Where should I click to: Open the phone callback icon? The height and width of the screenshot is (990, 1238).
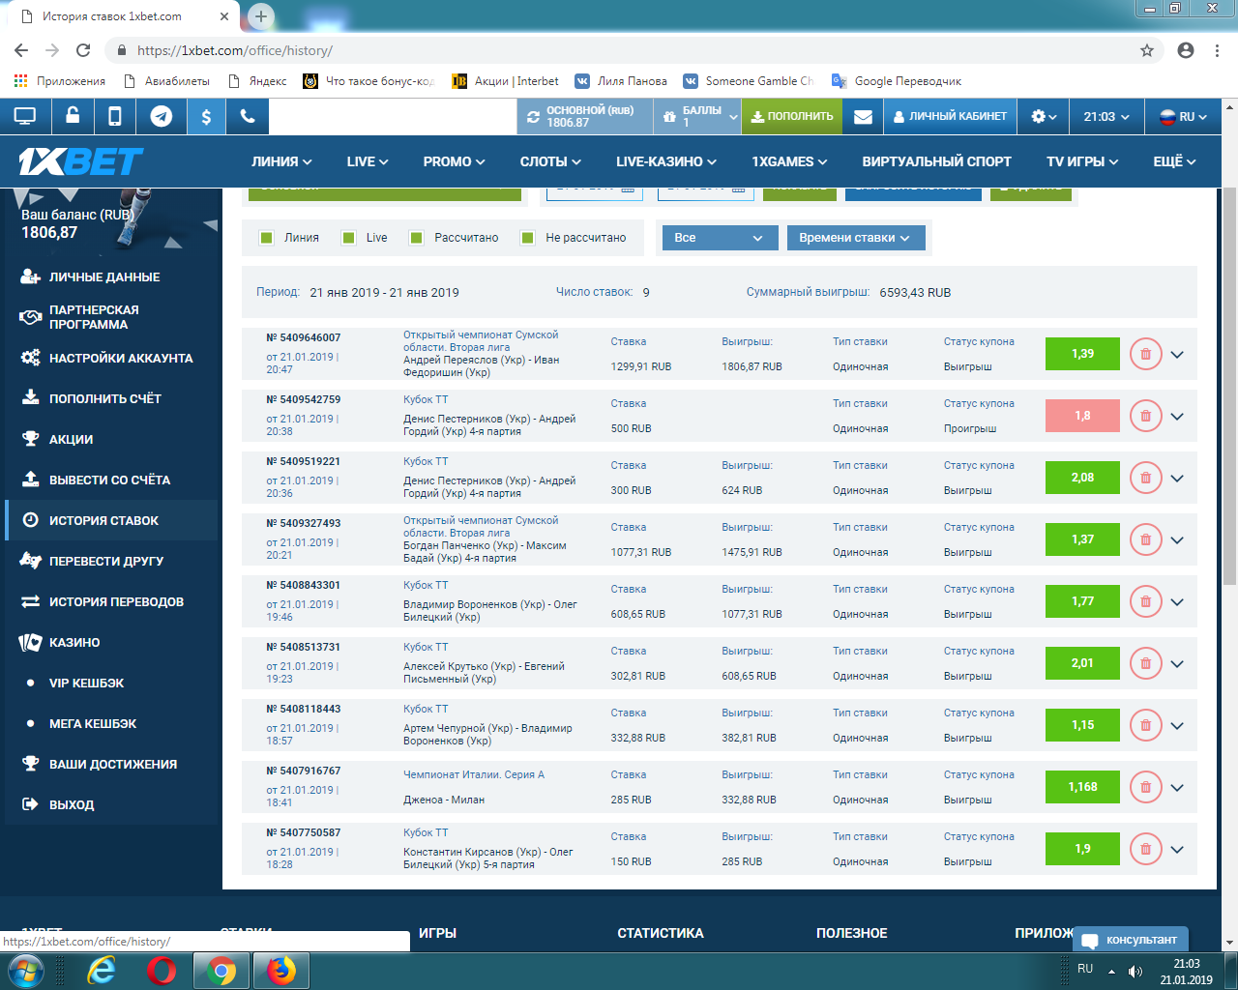[x=248, y=117]
